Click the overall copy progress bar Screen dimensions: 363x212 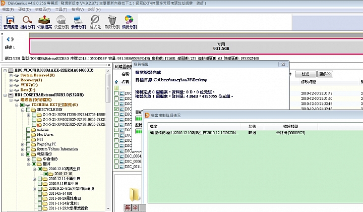(139, 131)
